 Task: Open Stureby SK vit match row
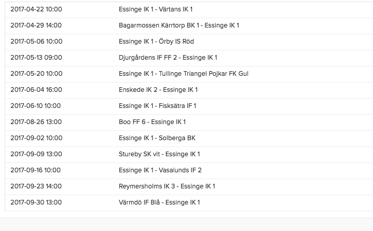tap(159, 154)
